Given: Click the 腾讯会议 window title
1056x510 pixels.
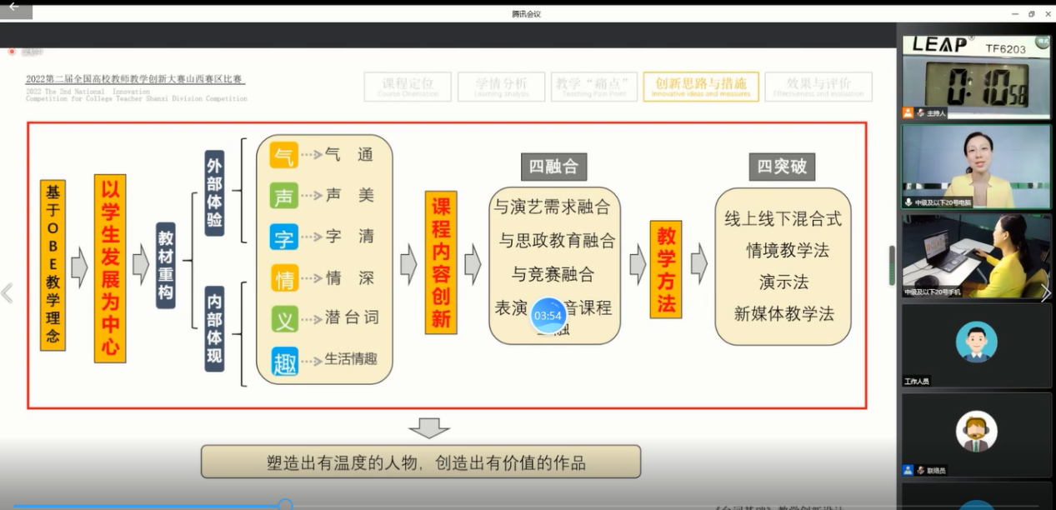Looking at the screenshot, I should (527, 14).
